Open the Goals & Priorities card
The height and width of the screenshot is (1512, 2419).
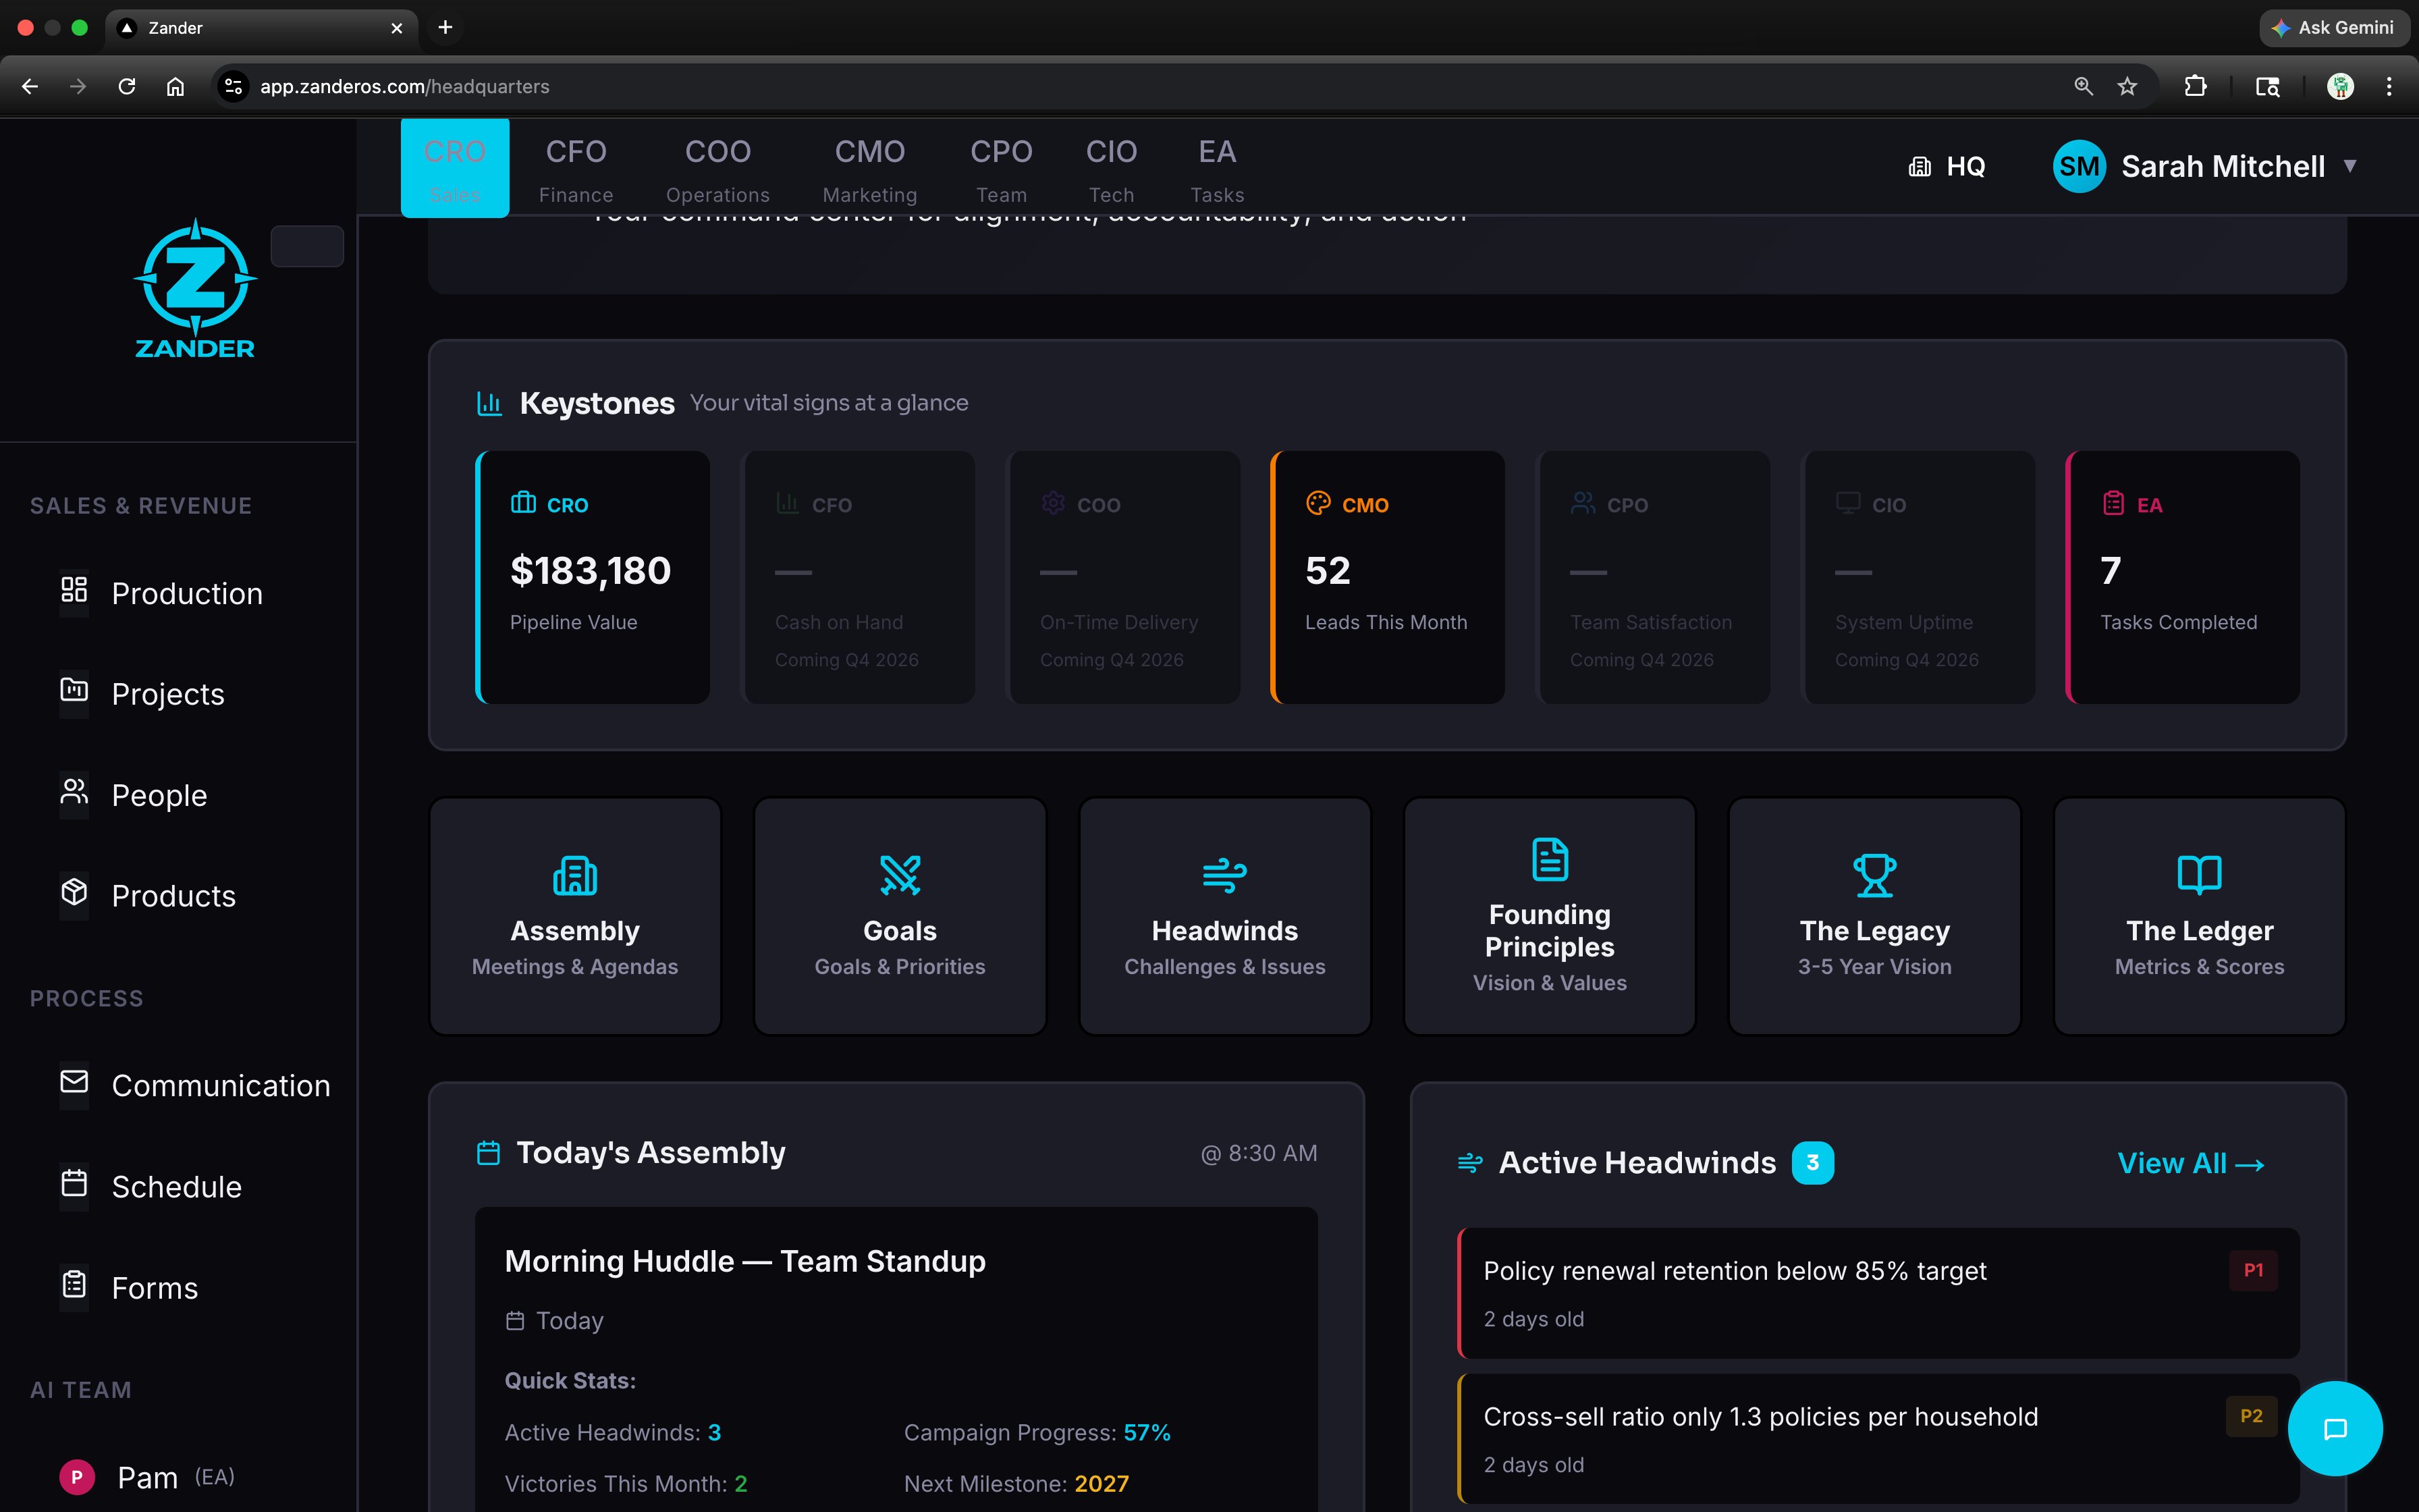(900, 916)
